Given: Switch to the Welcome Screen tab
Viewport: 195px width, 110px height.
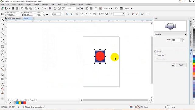Looking at the screenshot, I should (14, 18).
